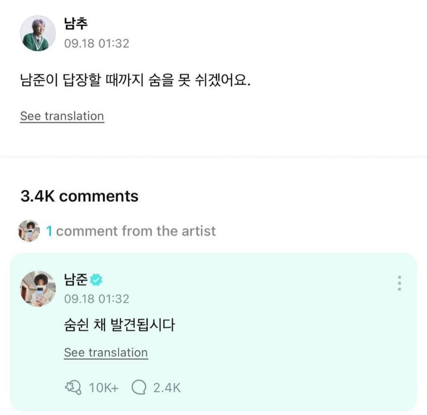Click the post's 09.18 01:32 timestamp

97,43
